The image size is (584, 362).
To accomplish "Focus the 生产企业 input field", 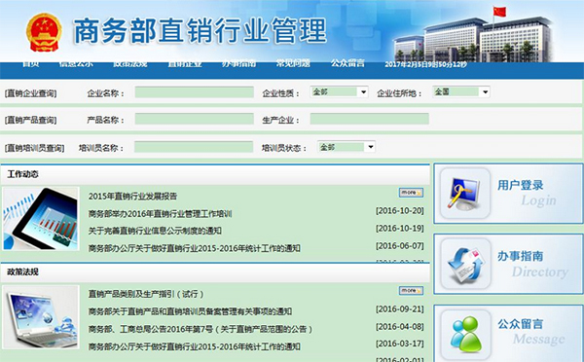I will (370, 119).
